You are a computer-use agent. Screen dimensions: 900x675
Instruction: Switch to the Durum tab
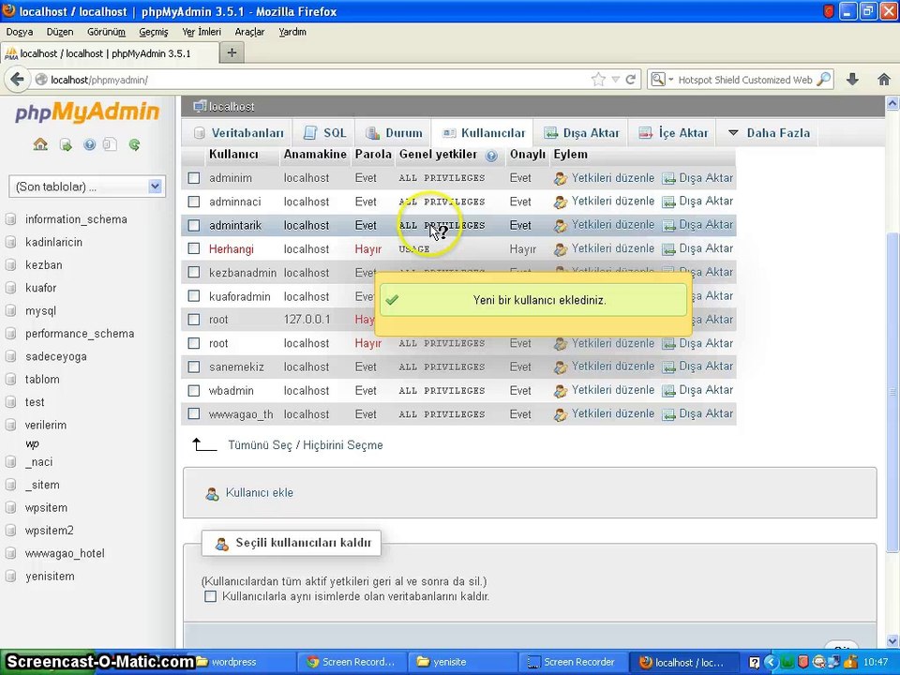pos(394,133)
